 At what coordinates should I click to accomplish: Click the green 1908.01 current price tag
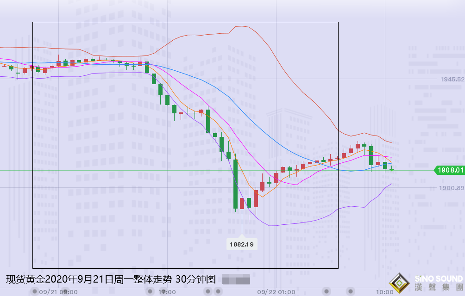[449, 170]
